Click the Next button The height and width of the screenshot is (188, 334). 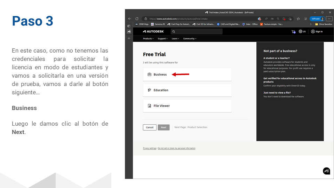(x=164, y=127)
